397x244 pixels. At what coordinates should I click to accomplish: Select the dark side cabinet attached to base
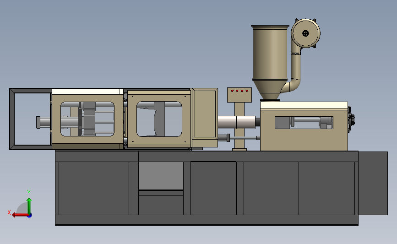tap(373, 183)
